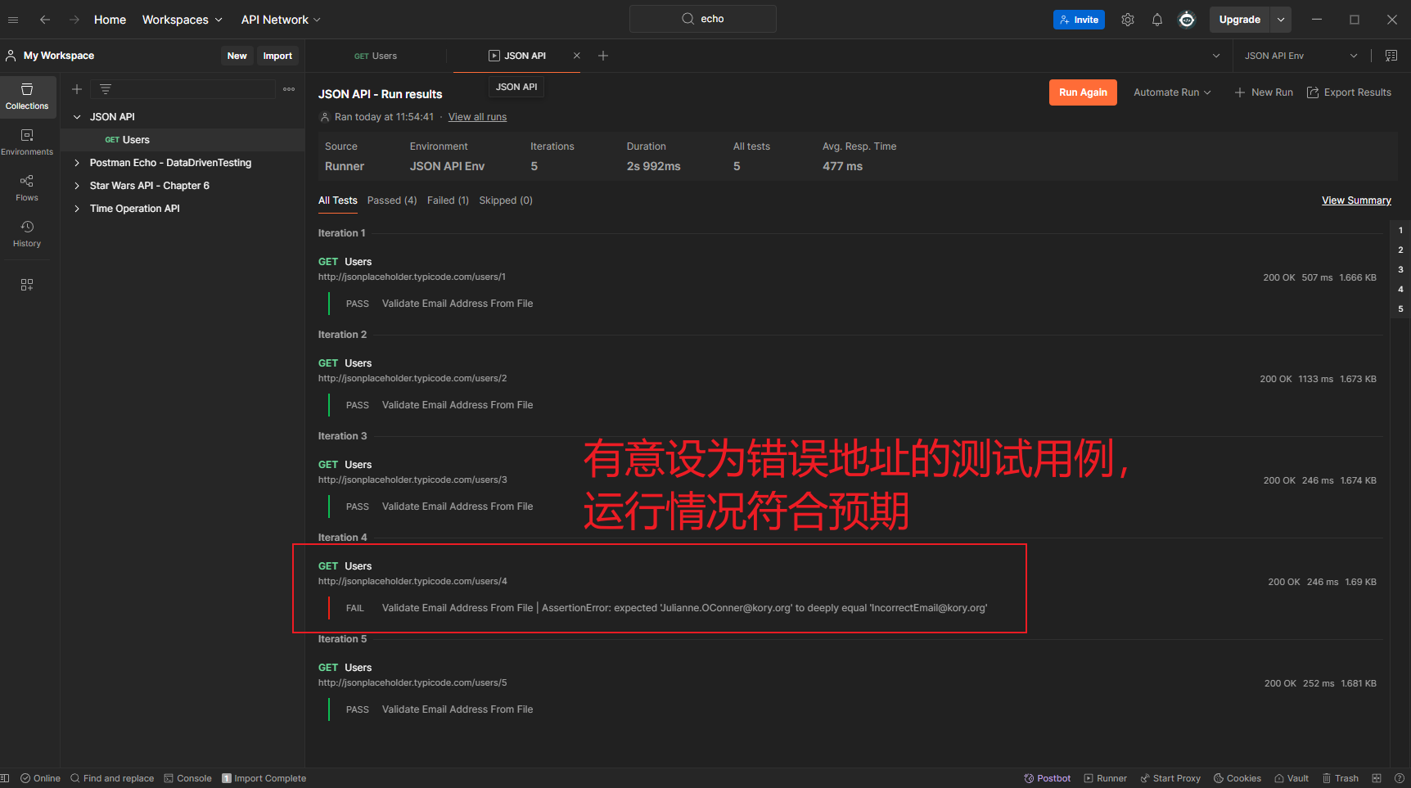Open the Automate Run dropdown
Screen dimensions: 1411x788
tap(1172, 92)
